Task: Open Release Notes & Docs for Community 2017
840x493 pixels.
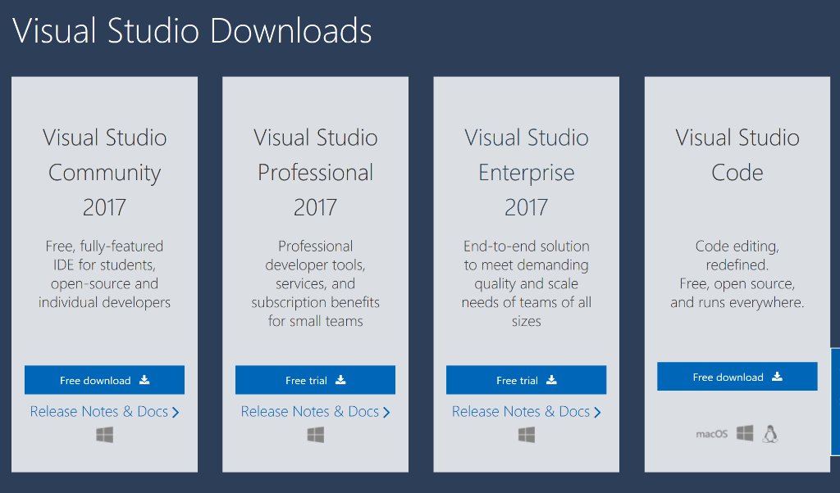Action: [x=104, y=412]
